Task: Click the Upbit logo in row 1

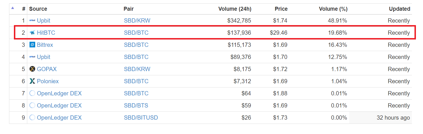Action: point(32,21)
